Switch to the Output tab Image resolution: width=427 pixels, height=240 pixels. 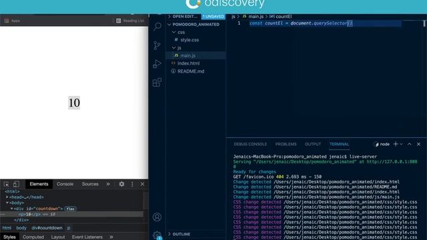coord(313,144)
